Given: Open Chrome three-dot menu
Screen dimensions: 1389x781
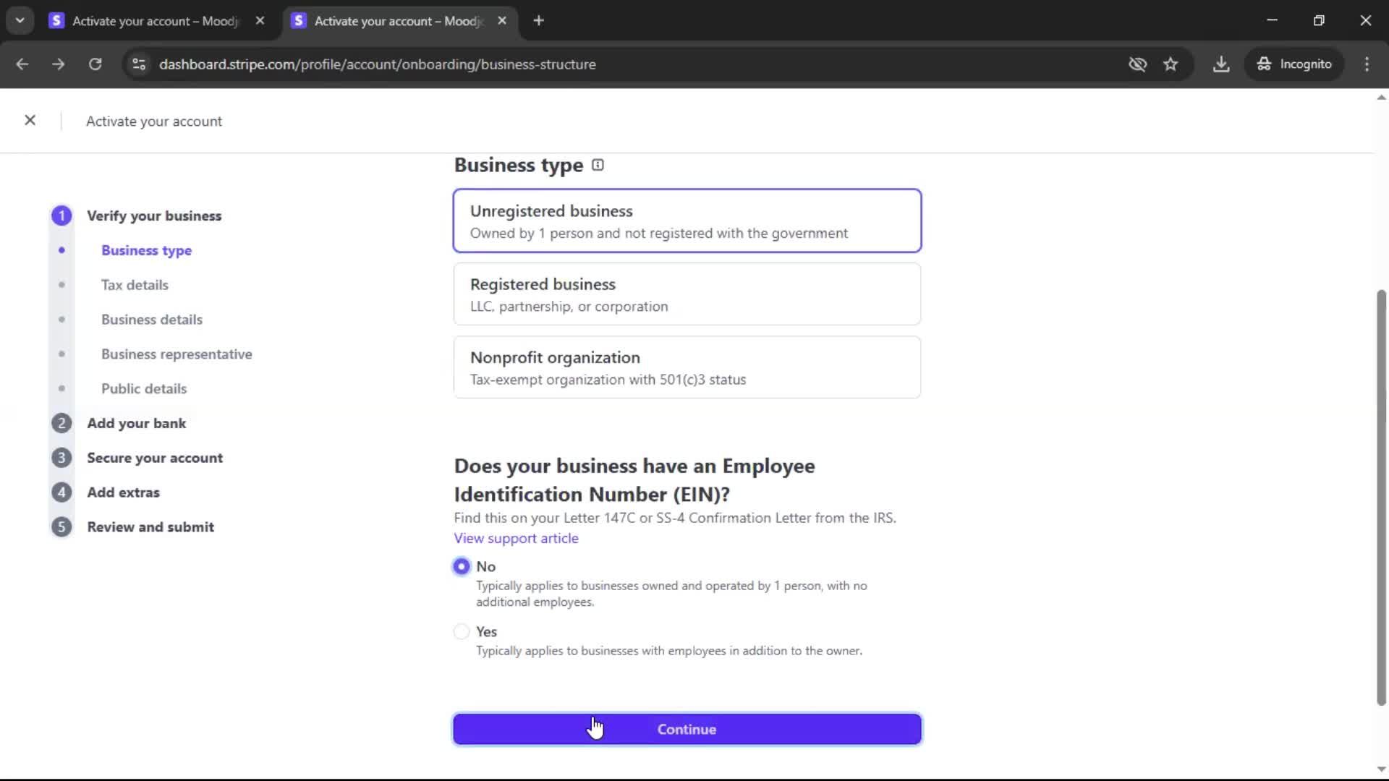Looking at the screenshot, I should [1367, 64].
